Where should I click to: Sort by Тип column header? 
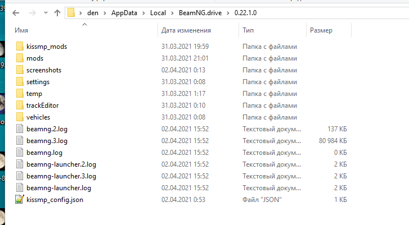(x=248, y=30)
